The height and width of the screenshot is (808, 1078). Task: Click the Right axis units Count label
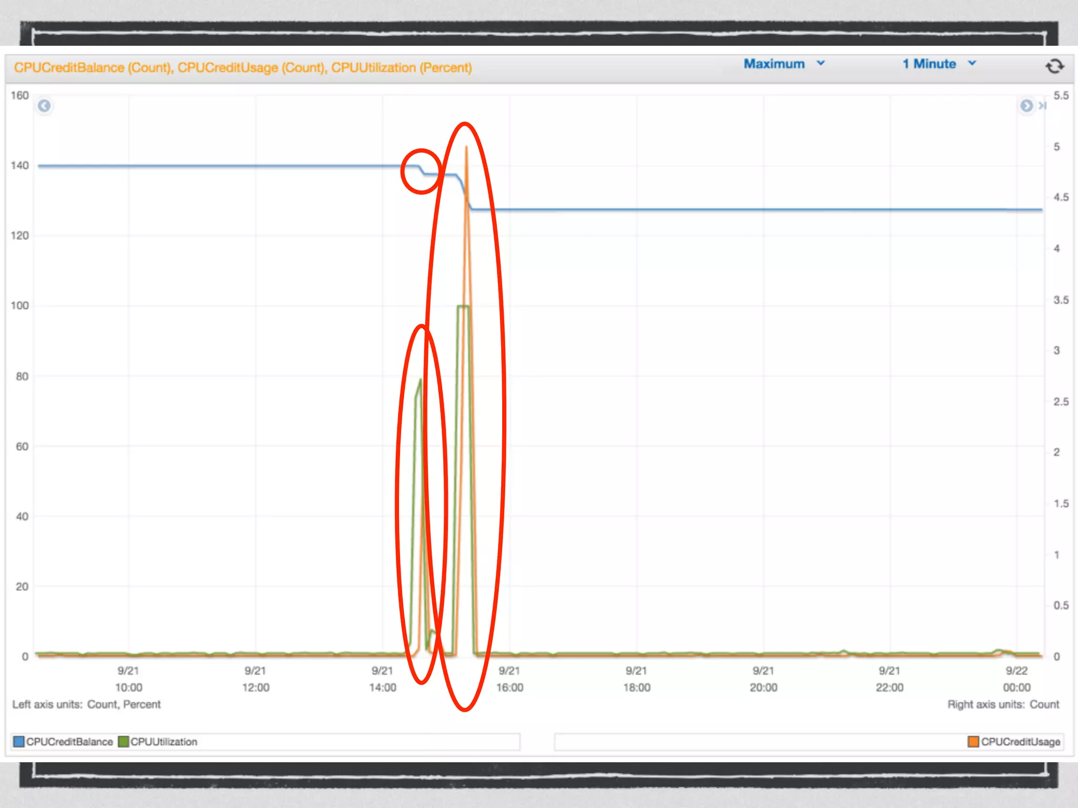(x=1003, y=704)
